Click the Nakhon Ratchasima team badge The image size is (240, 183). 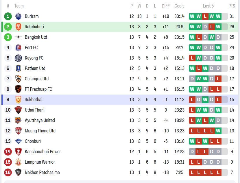pyautogui.click(x=18, y=172)
